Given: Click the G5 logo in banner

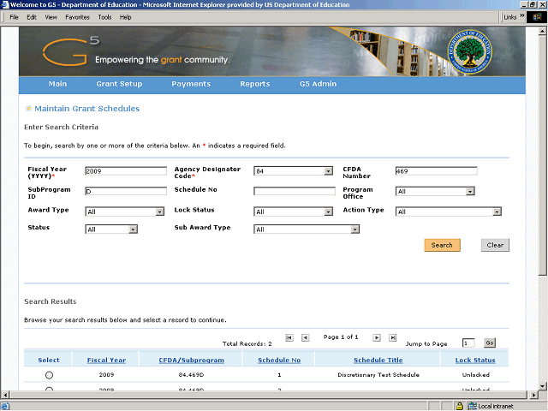Looking at the screenshot, I should point(71,51).
